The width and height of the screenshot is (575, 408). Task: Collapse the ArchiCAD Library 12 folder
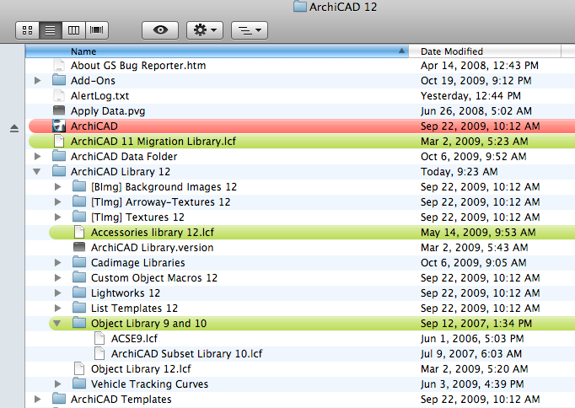(36, 172)
